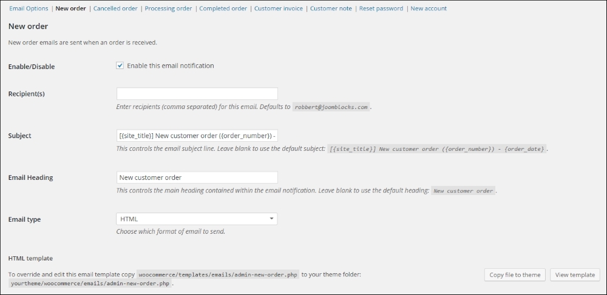Click the Email Heading text field

click(197, 177)
